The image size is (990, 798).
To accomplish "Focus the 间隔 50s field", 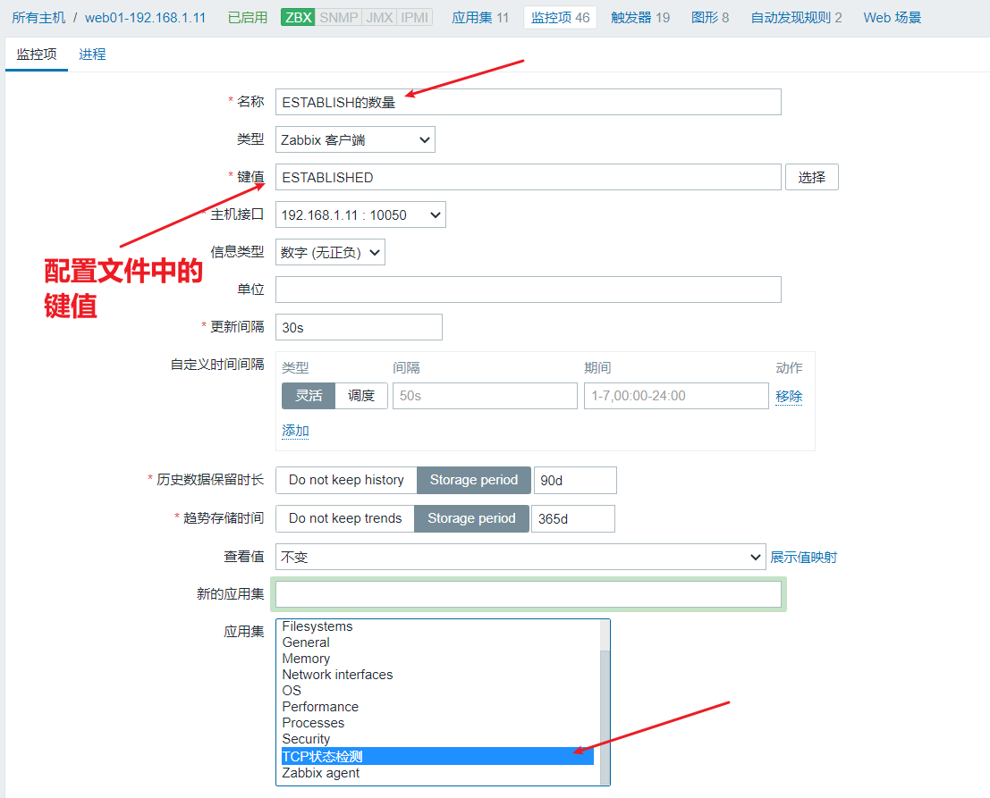I will 485,396.
